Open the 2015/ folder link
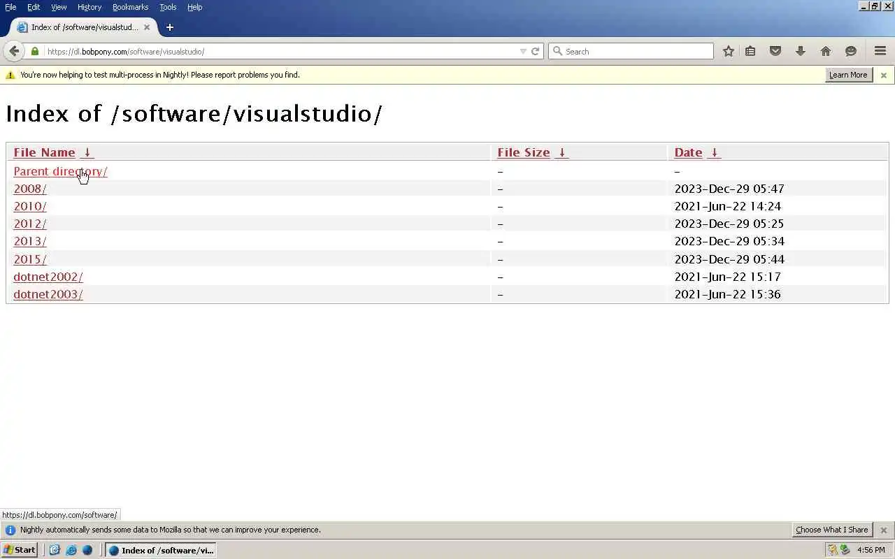 [x=30, y=259]
